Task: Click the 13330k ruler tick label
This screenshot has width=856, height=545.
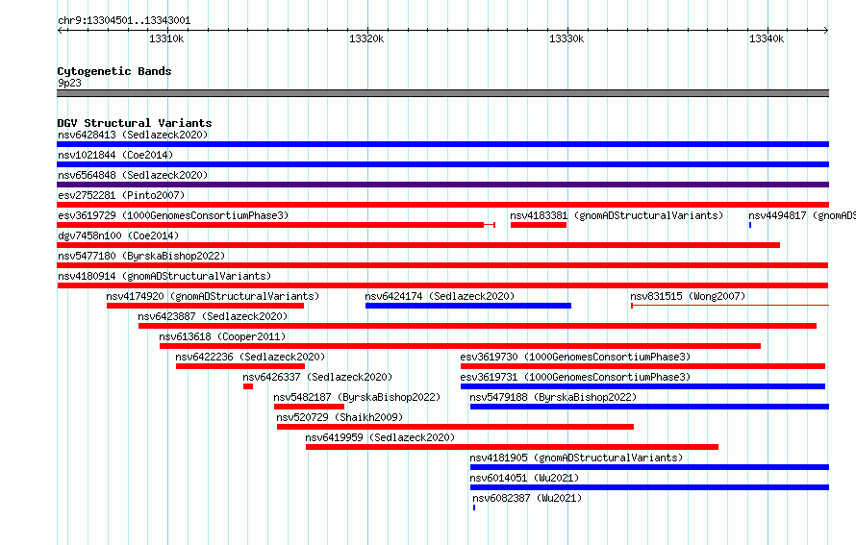Action: (x=566, y=38)
